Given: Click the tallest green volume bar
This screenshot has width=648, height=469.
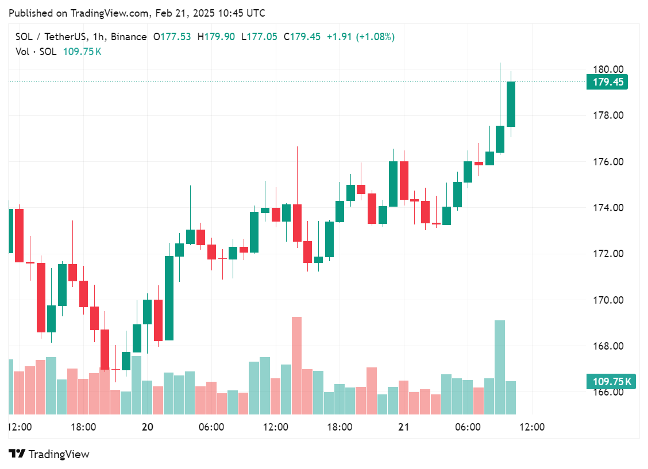Looking at the screenshot, I should (x=500, y=367).
